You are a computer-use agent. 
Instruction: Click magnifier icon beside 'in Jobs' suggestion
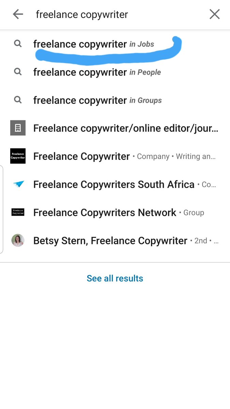click(18, 44)
